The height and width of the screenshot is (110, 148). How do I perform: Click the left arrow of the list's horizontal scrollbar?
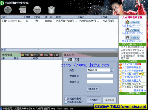click(x=3, y=49)
